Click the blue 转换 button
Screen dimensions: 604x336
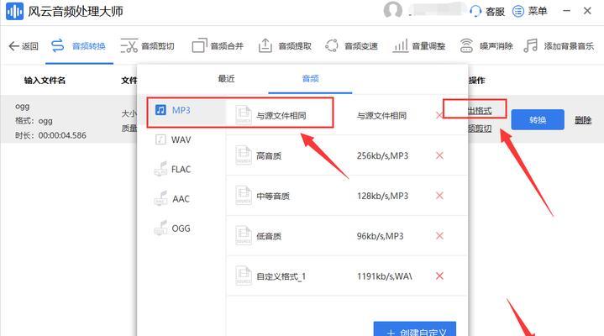(538, 120)
